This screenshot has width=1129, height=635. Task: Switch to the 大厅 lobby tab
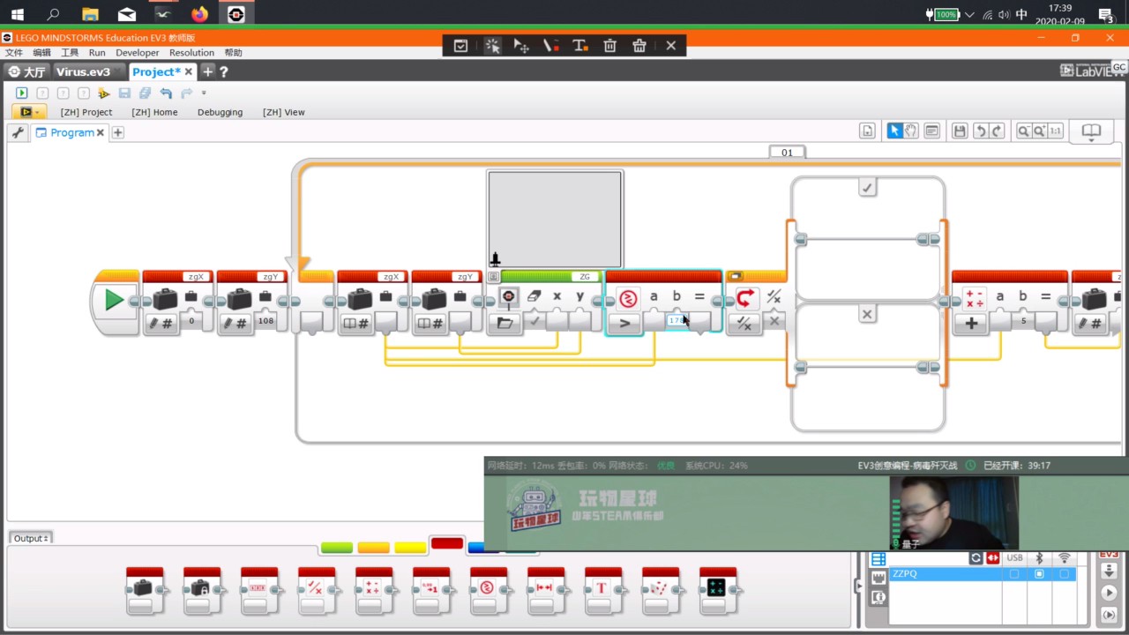tap(26, 71)
